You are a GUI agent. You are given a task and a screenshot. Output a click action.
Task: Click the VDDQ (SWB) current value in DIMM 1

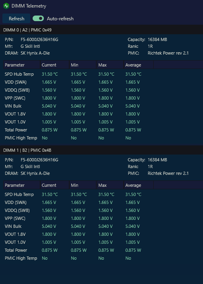pos(49,210)
